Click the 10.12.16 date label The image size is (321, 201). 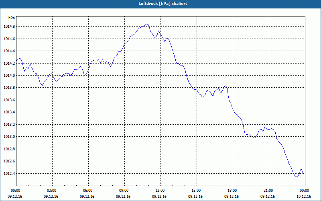(304, 197)
